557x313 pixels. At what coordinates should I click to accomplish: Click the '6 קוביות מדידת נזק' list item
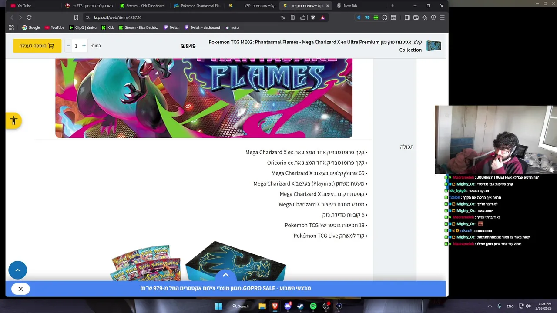pos(345,215)
